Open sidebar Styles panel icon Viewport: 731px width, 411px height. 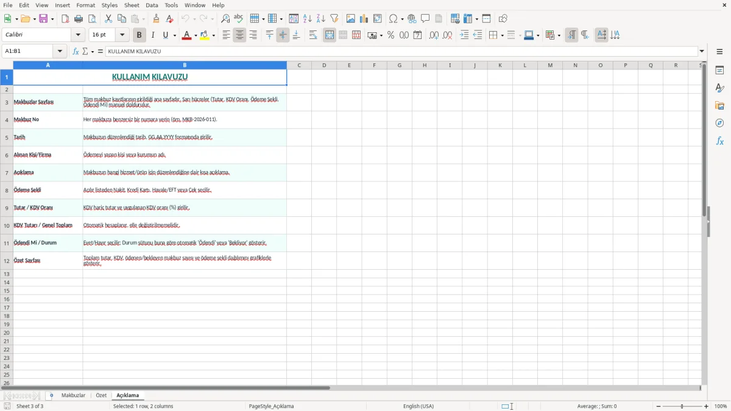(x=719, y=88)
